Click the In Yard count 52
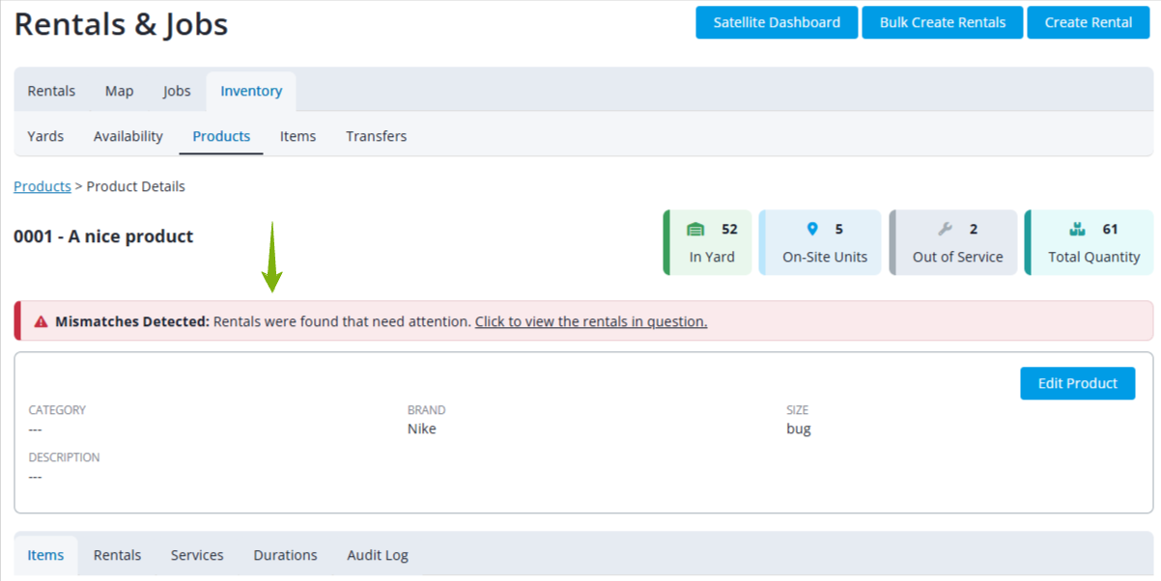The image size is (1161, 581). coord(729,230)
